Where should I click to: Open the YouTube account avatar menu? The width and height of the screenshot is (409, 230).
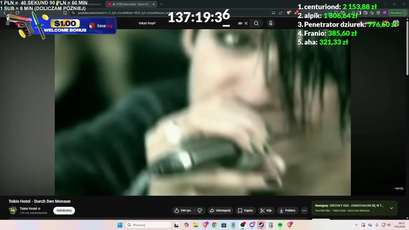click(x=396, y=23)
